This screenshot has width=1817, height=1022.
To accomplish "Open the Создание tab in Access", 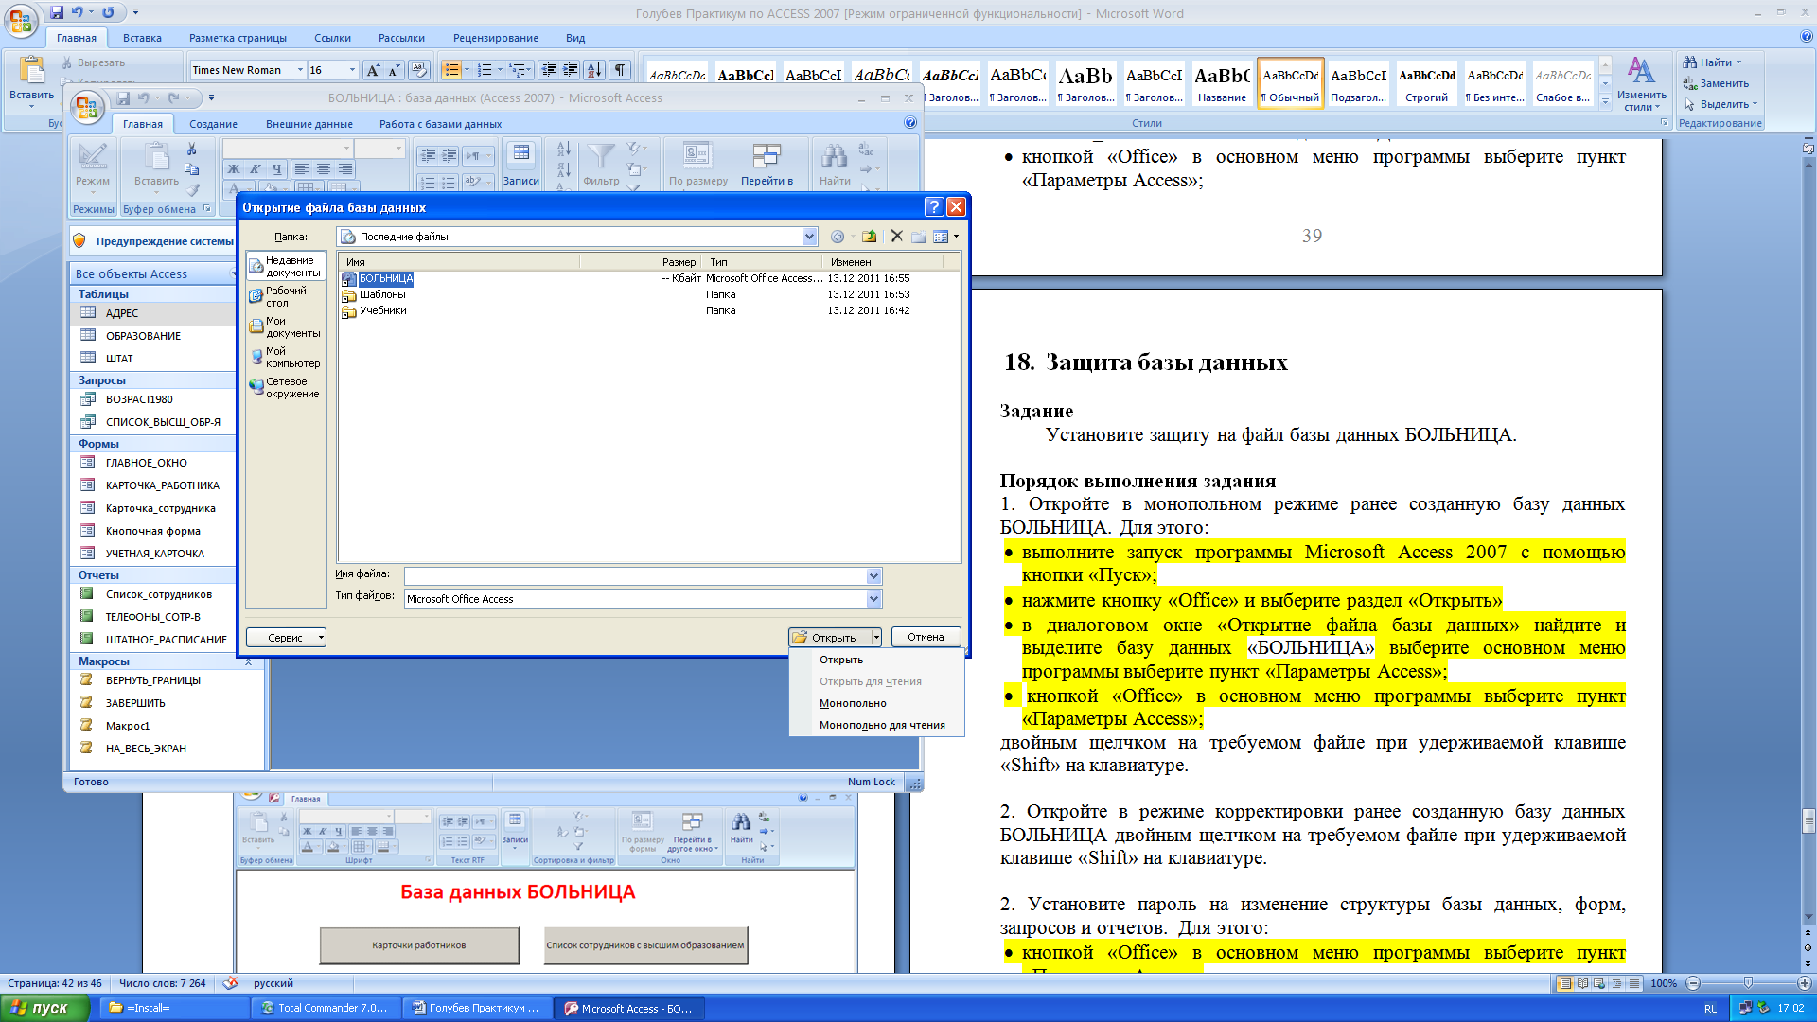I will [x=213, y=124].
